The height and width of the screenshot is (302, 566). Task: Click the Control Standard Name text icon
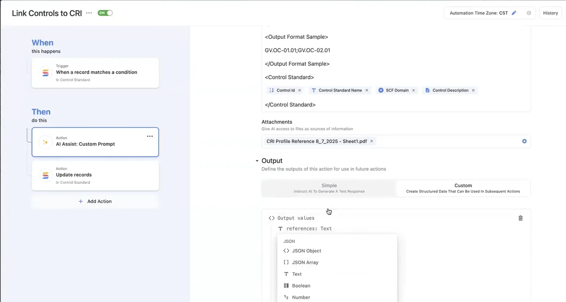314,90
